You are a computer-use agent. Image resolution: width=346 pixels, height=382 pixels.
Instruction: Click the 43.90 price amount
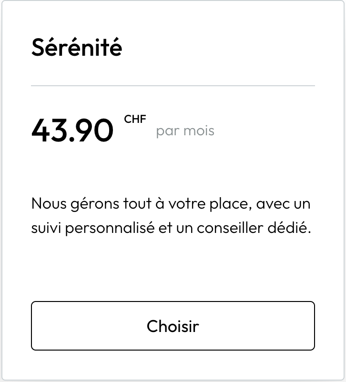(72, 130)
